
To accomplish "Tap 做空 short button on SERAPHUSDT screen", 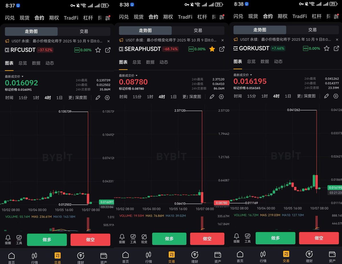I will coord(207,239).
